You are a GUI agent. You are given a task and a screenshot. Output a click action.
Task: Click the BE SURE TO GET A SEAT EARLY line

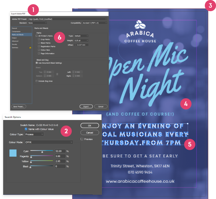[x=140, y=156]
